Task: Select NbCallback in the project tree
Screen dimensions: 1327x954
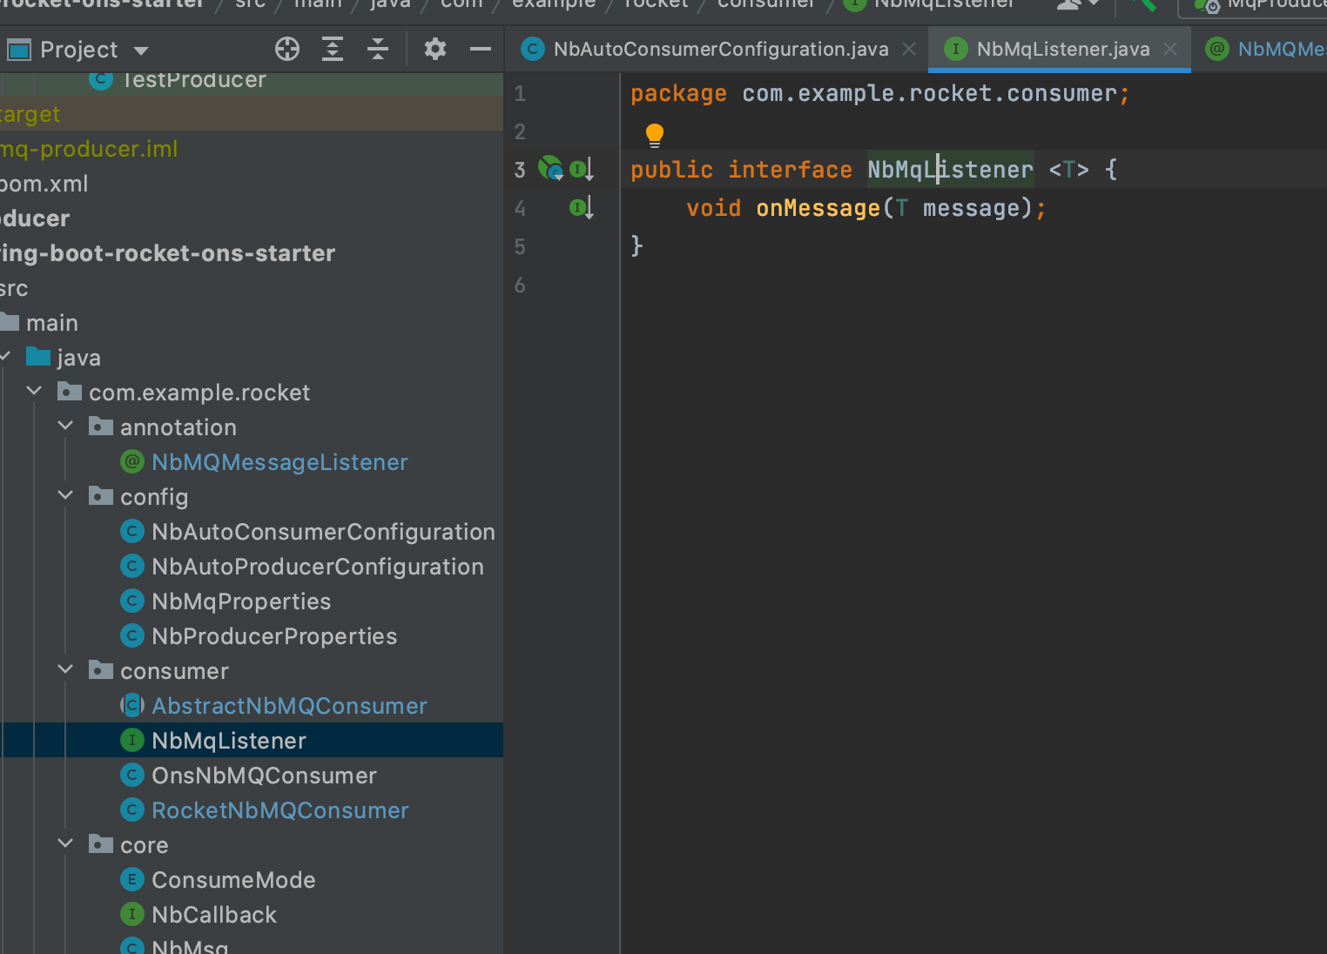Action: coord(213,914)
